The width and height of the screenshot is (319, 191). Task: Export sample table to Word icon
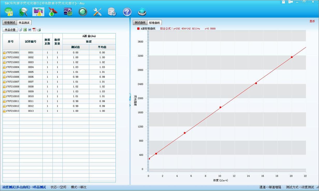coord(30,30)
